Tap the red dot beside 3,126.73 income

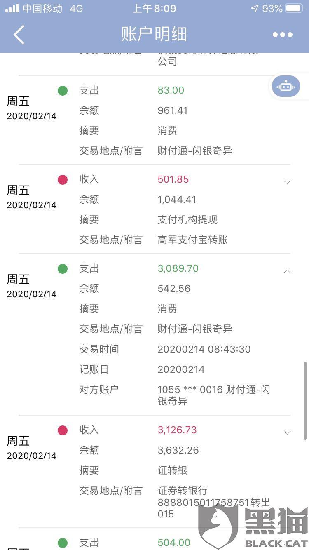pyautogui.click(x=63, y=430)
